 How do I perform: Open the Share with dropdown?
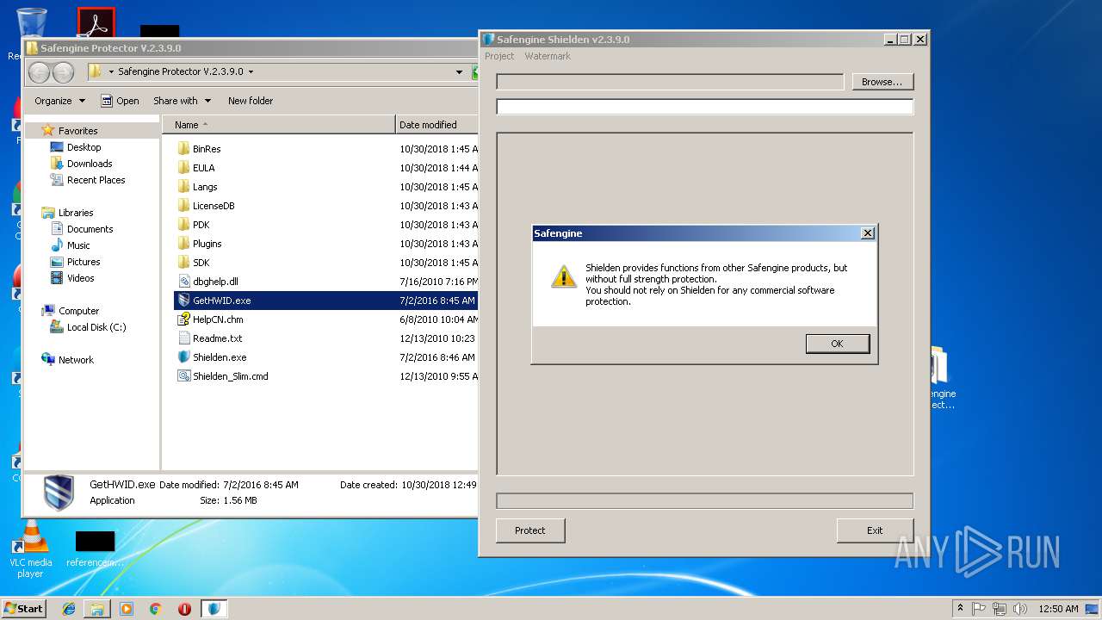pyautogui.click(x=183, y=101)
